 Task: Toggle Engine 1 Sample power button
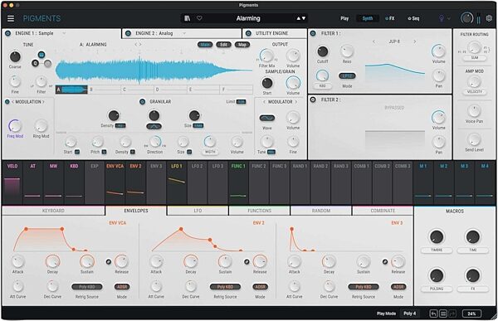tap(8, 33)
